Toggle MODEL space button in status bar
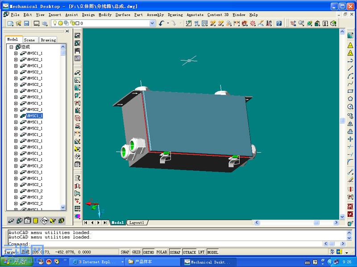The height and width of the screenshot is (267, 357). (x=213, y=252)
